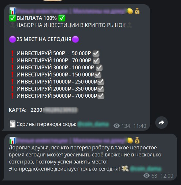The width and height of the screenshot is (181, 185).
Task: Click the eye views icon beside 134
Action: 117,126
